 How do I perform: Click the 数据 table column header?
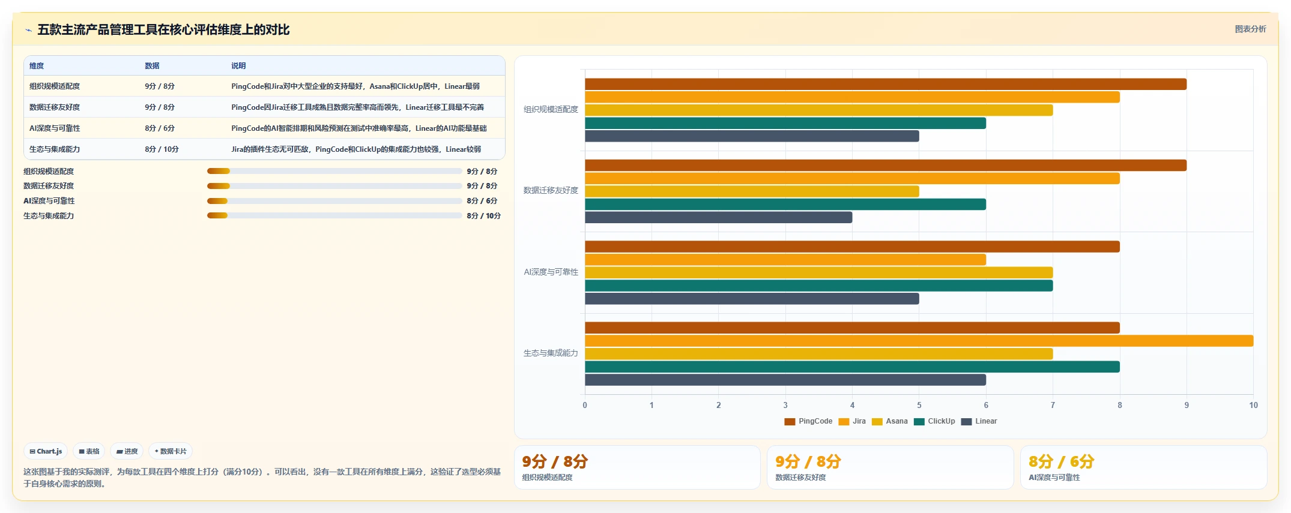point(152,66)
